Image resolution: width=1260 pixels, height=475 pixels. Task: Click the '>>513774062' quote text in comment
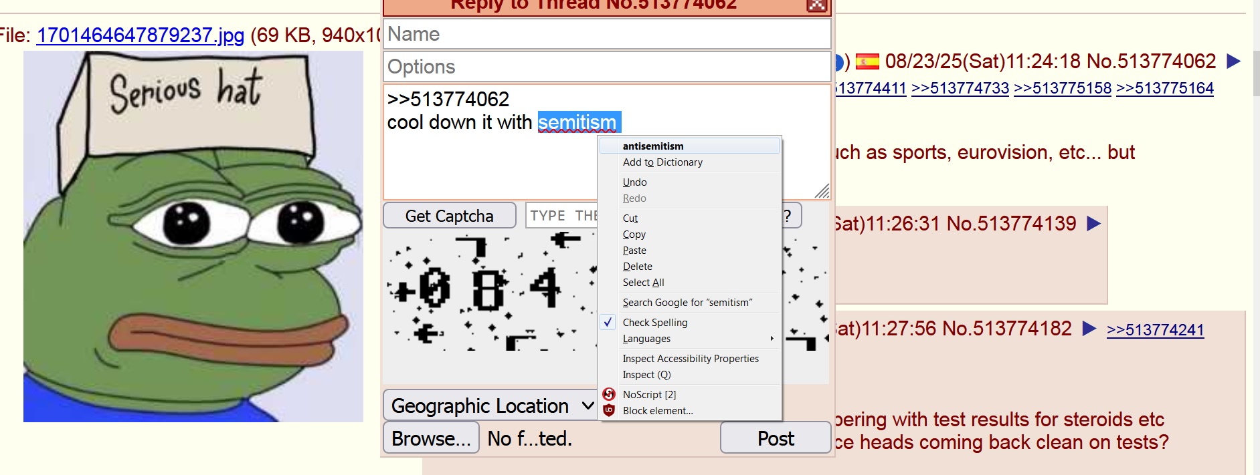pos(448,100)
